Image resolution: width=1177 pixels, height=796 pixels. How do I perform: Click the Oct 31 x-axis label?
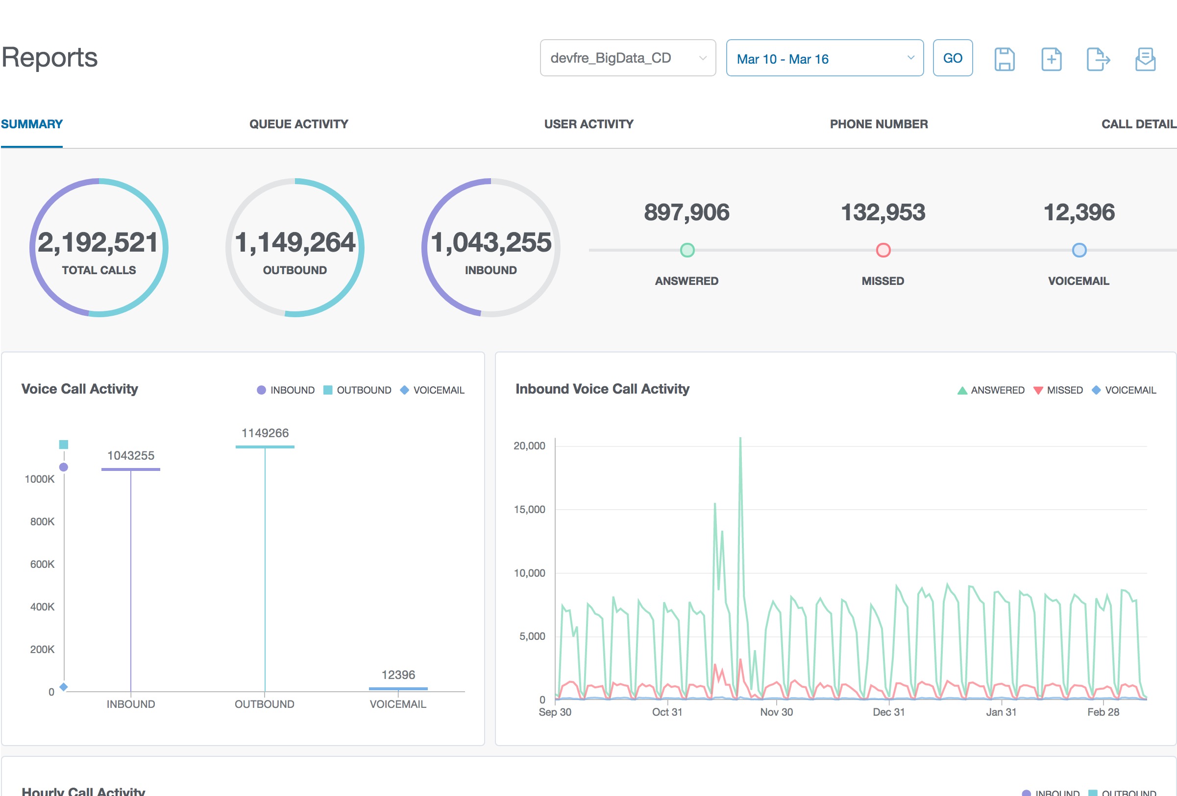coord(667,712)
